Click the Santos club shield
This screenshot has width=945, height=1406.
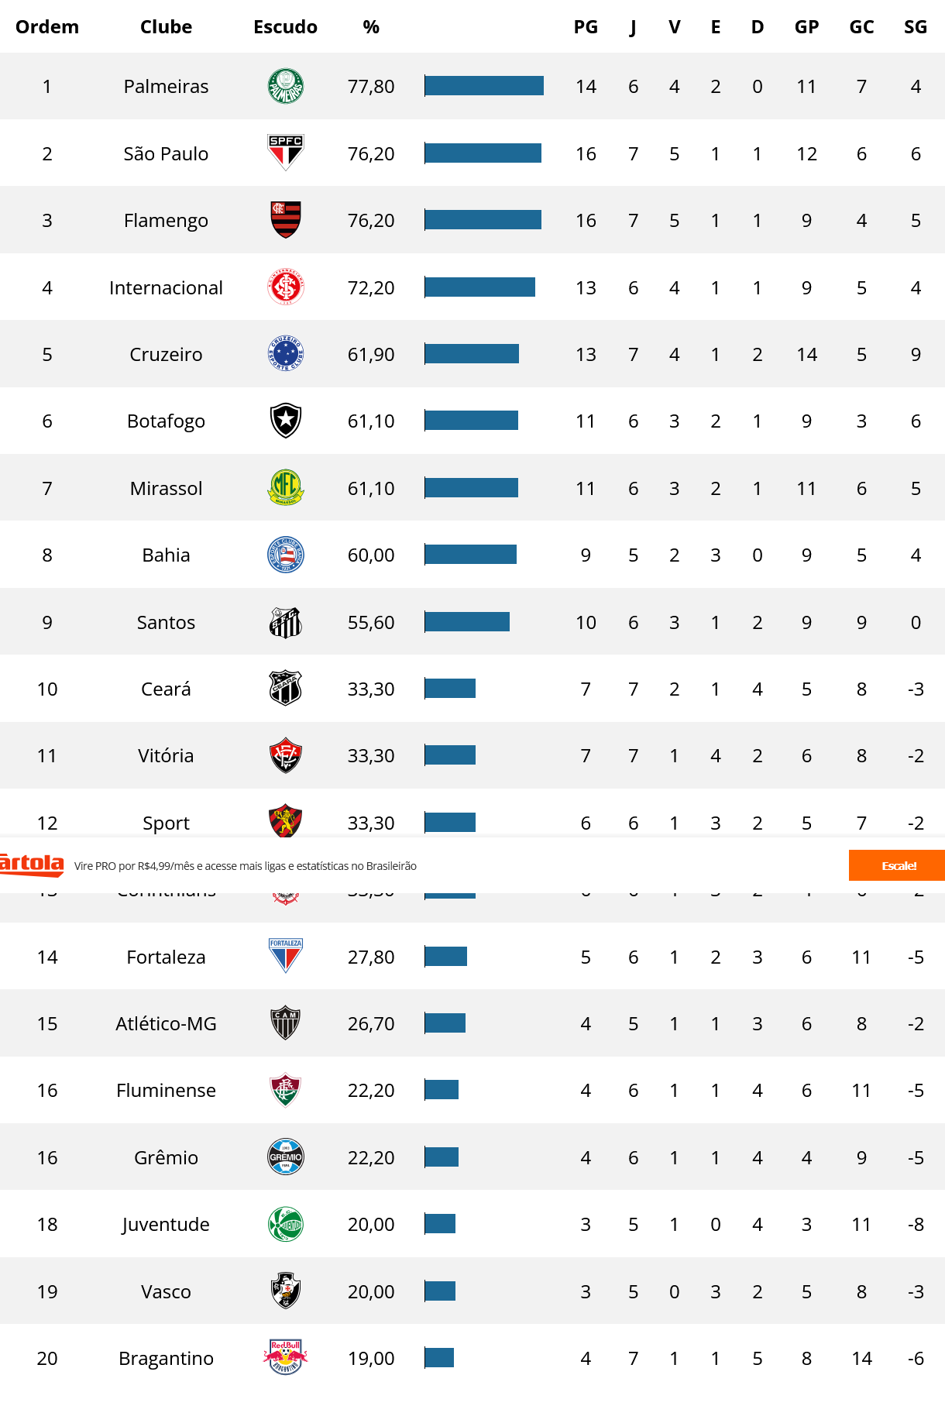(x=285, y=622)
